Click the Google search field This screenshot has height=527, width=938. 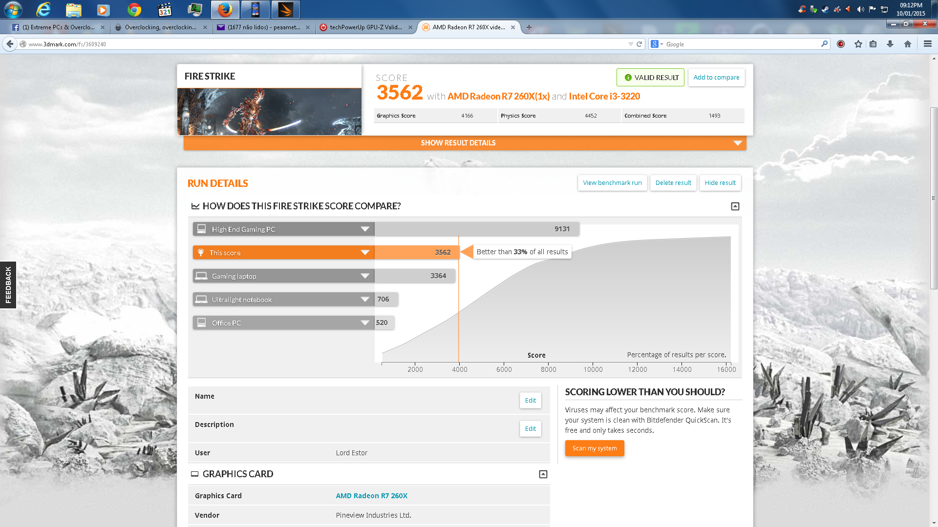point(740,44)
